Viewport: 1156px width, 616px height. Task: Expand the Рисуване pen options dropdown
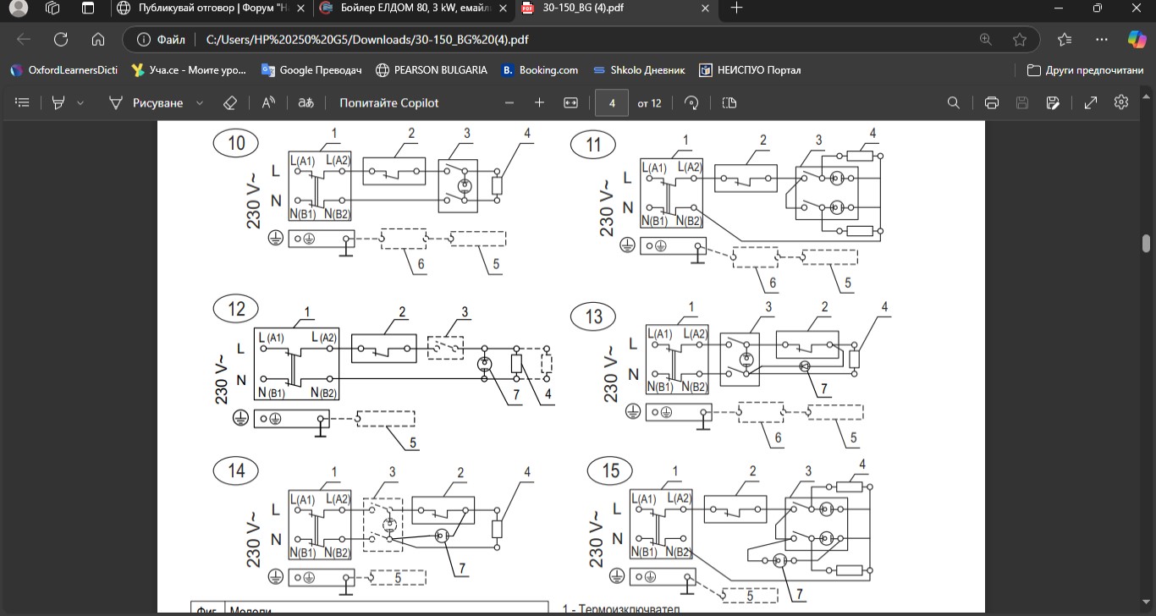tap(200, 103)
